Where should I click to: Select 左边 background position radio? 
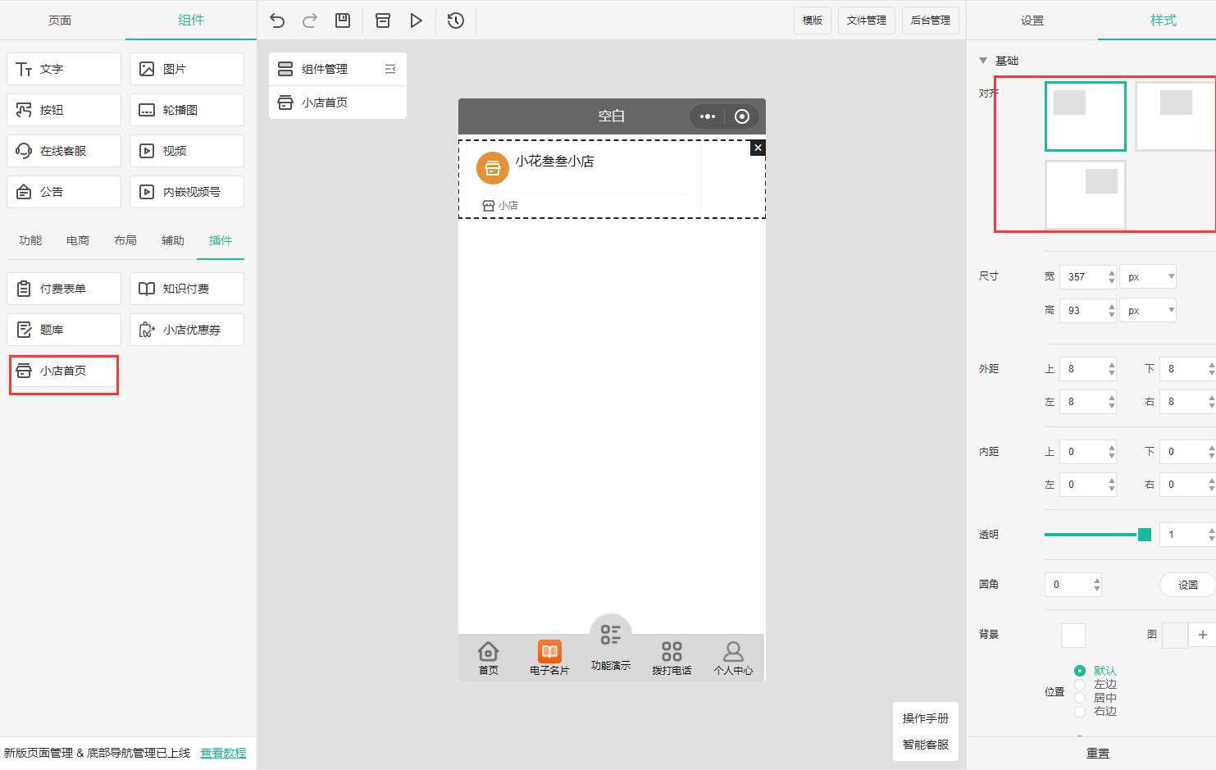coord(1080,685)
